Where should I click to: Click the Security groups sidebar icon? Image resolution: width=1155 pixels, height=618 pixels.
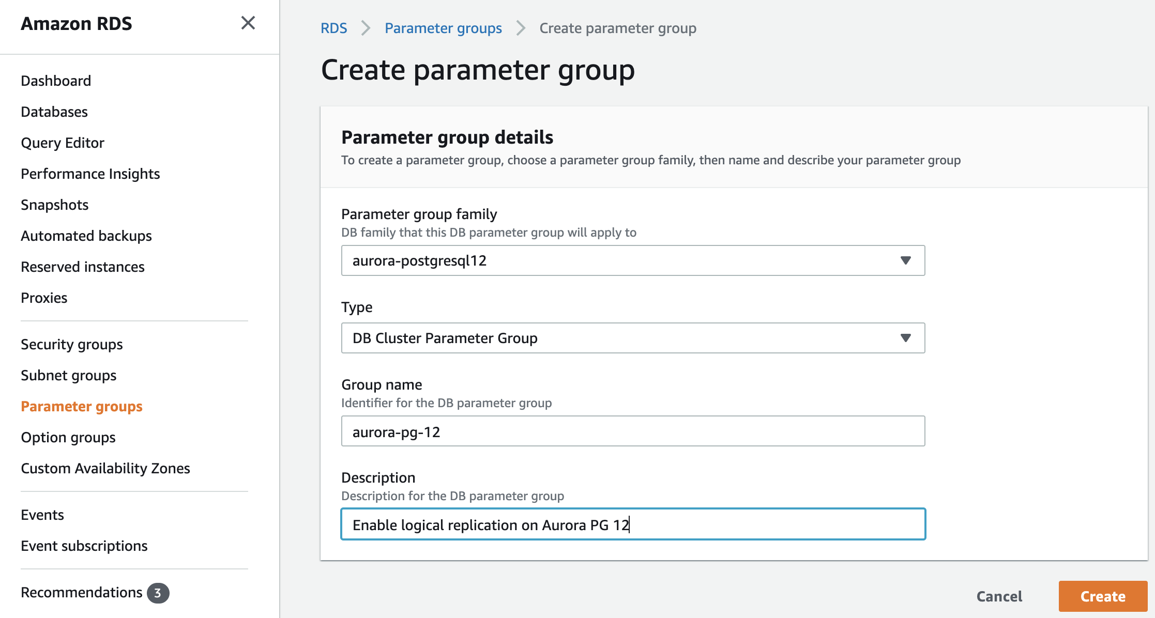[71, 345]
